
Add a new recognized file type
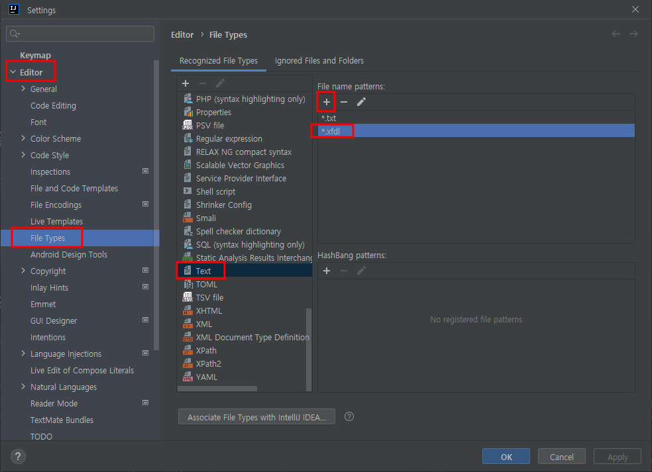[186, 83]
